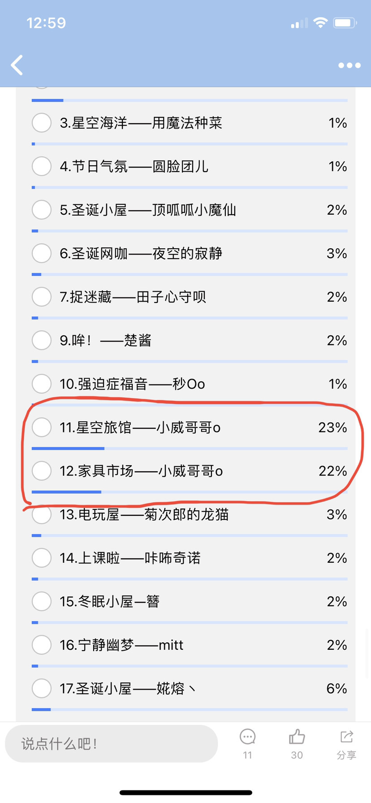This screenshot has height=803, width=371.
Task: Tap the battery status icon
Action: pyautogui.click(x=345, y=22)
